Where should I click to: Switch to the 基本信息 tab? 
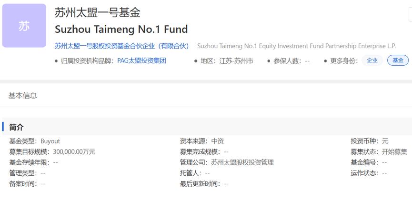(x=23, y=95)
